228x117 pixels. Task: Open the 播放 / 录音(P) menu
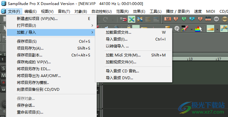[x=178, y=11]
